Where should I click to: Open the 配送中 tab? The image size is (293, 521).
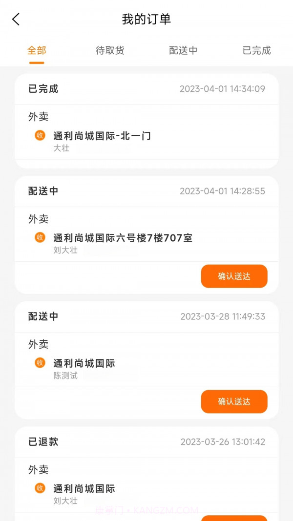click(183, 50)
